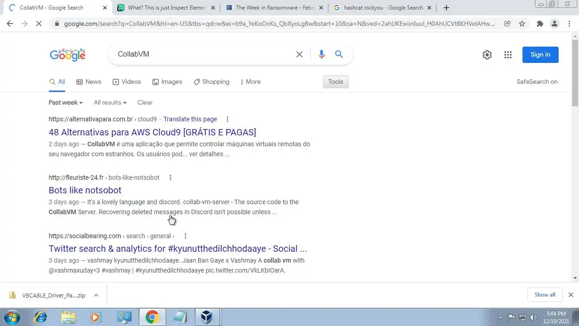This screenshot has height=326, width=579.
Task: Start voice search with the microphone
Action: 322,54
